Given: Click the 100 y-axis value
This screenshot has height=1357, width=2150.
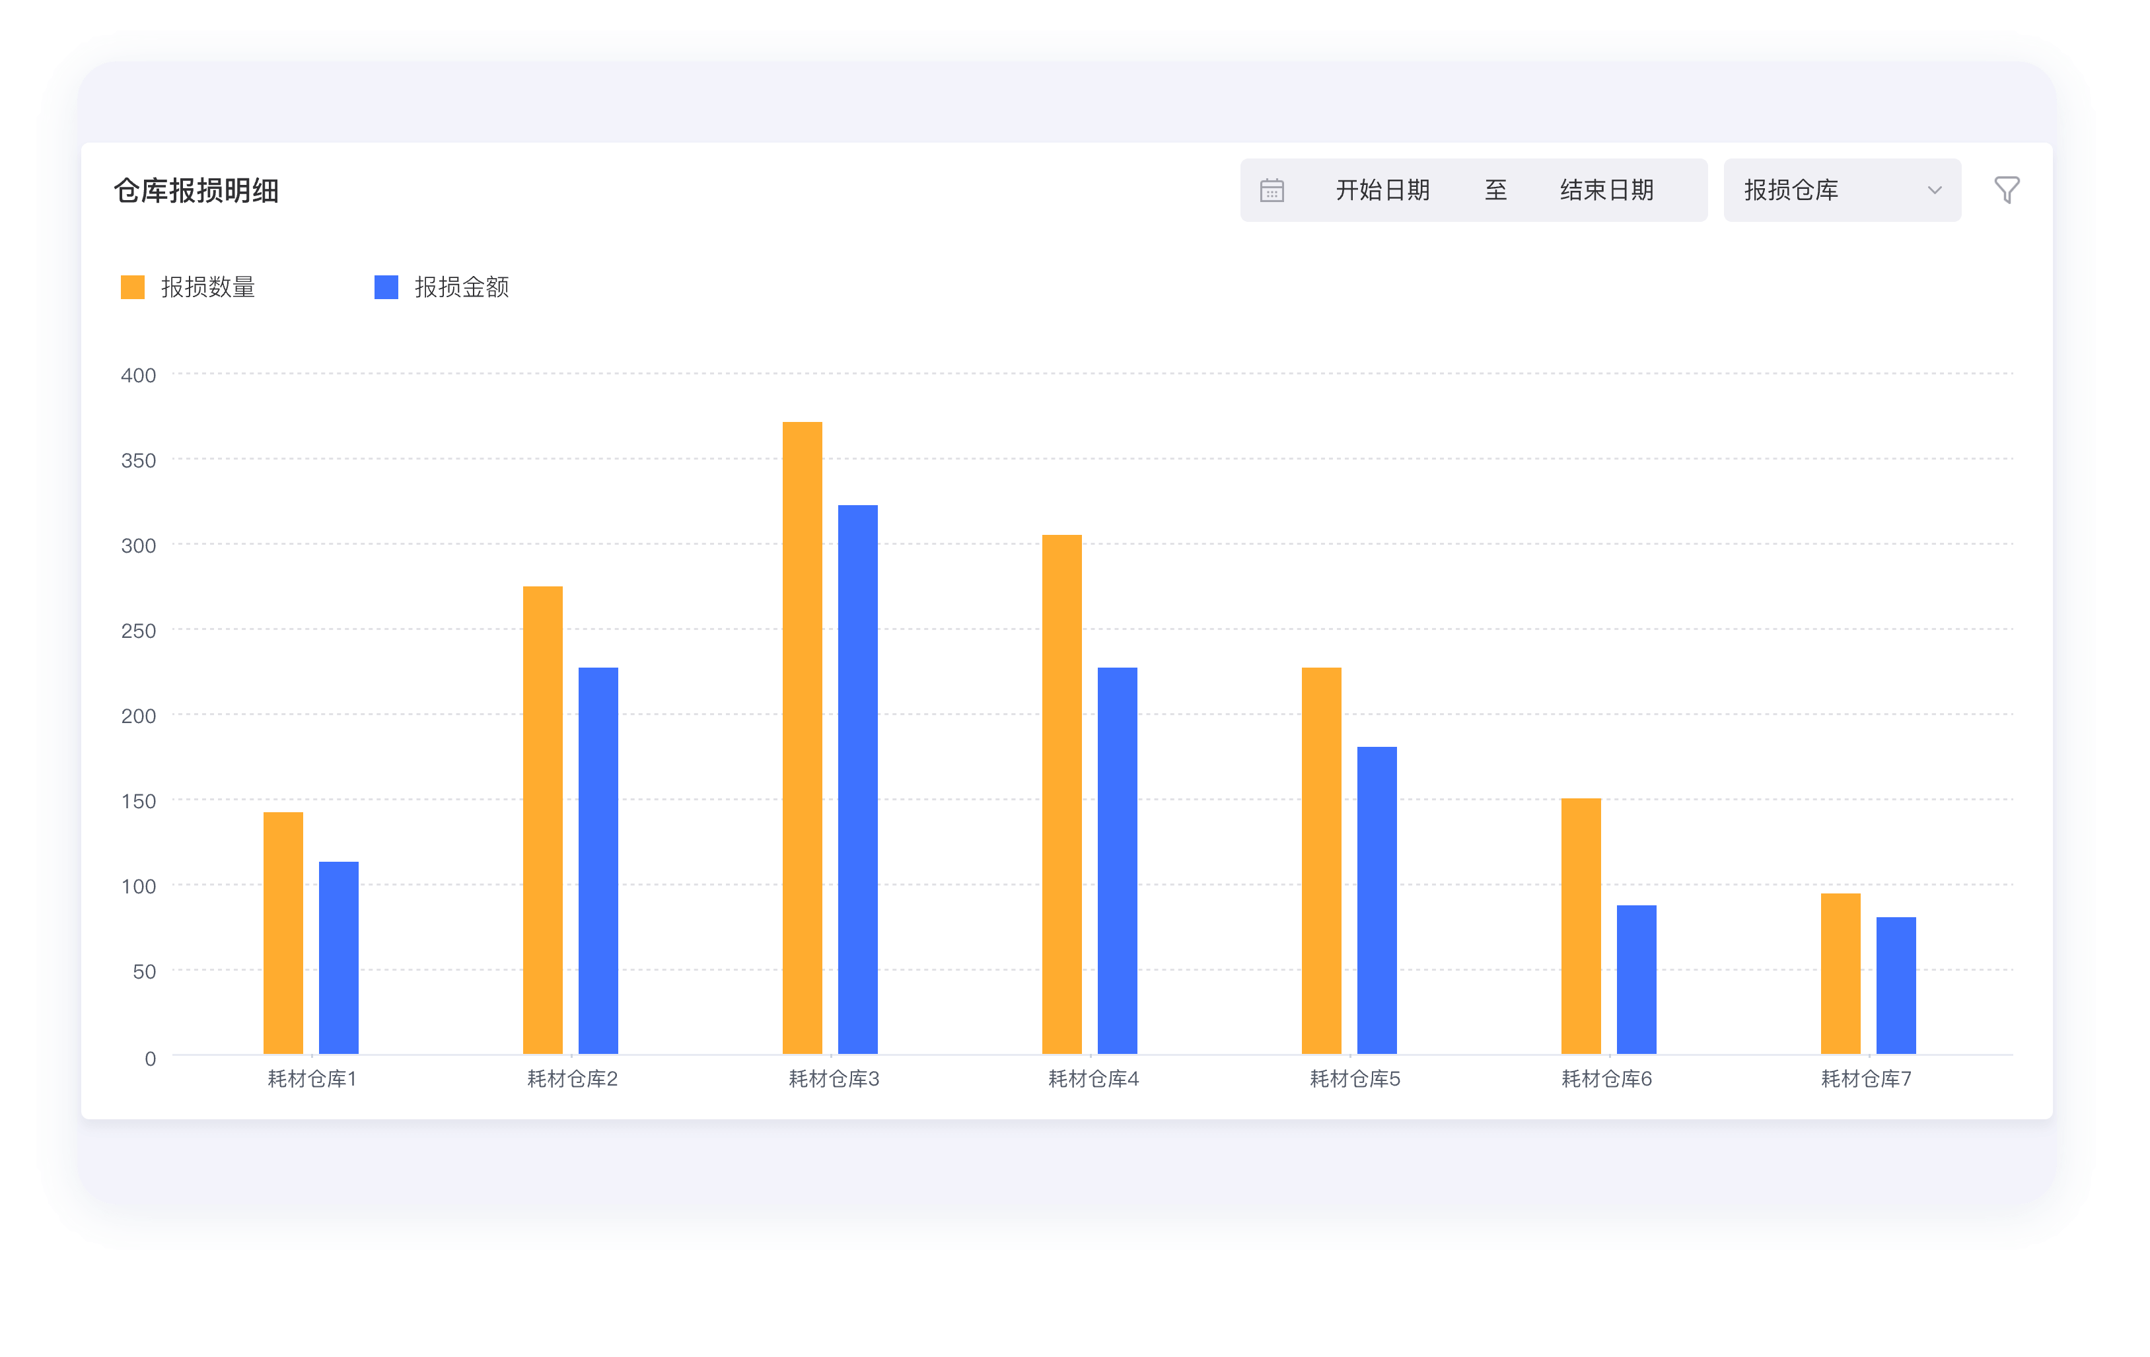Looking at the screenshot, I should (x=139, y=887).
